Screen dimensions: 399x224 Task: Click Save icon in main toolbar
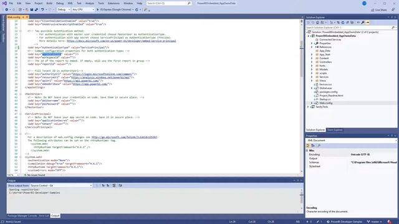[32, 10]
